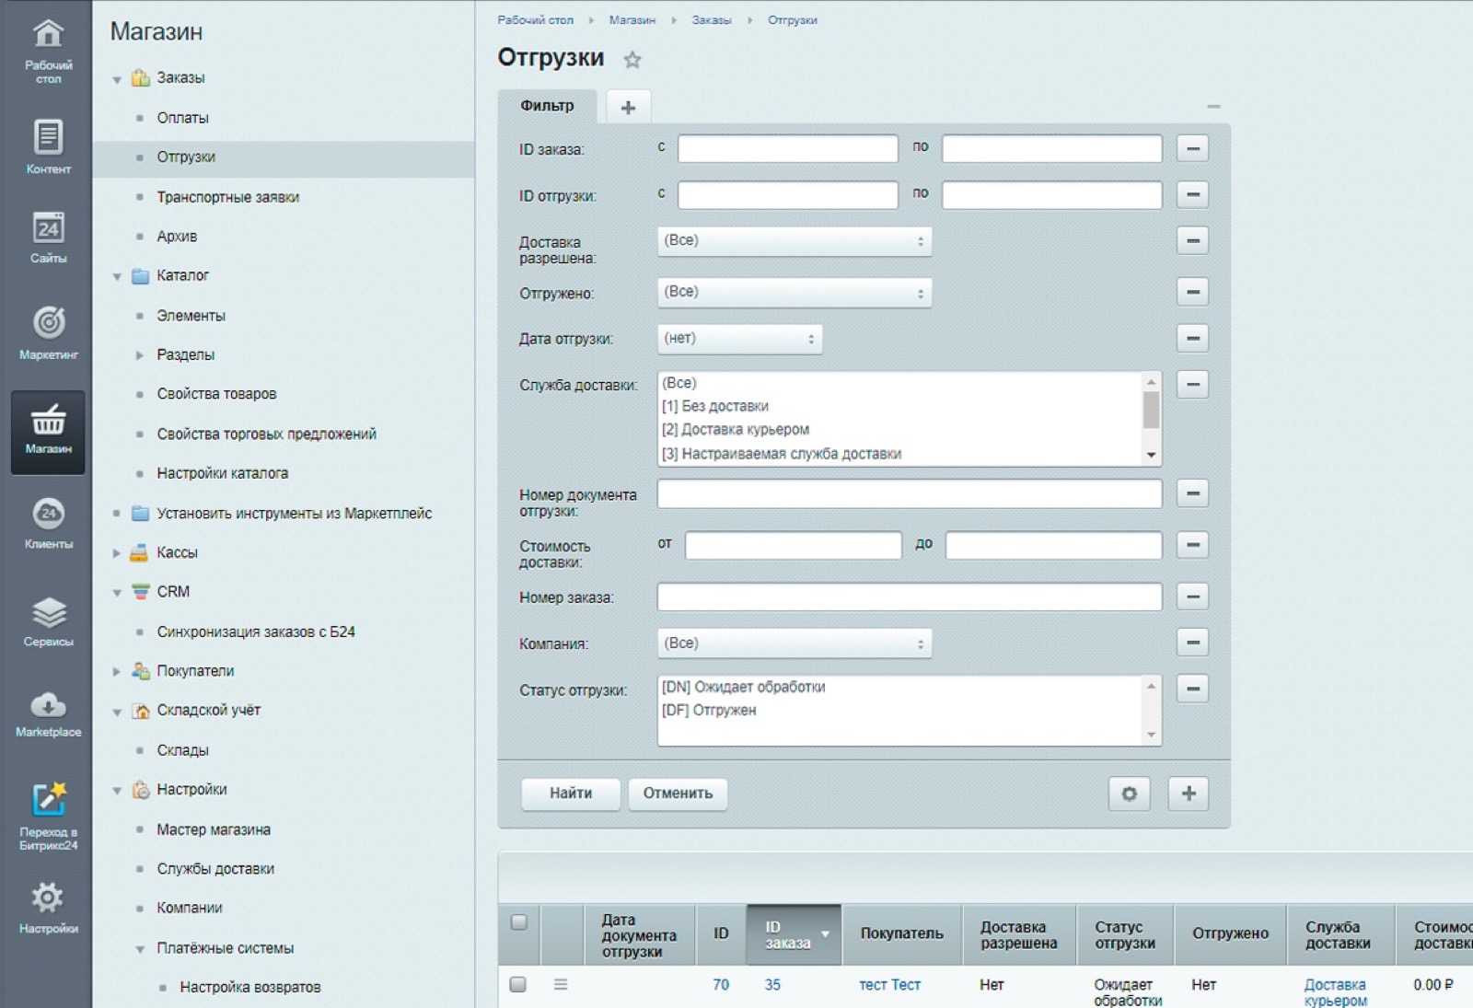
Task: Check the row checkbox for shipment 70
Action: point(518,984)
